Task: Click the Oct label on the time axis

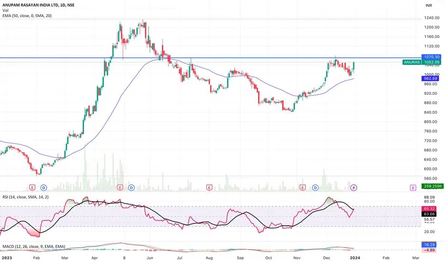Action: [x=268, y=258]
